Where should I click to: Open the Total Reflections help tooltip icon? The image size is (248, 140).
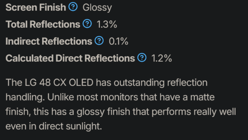[x=88, y=24]
